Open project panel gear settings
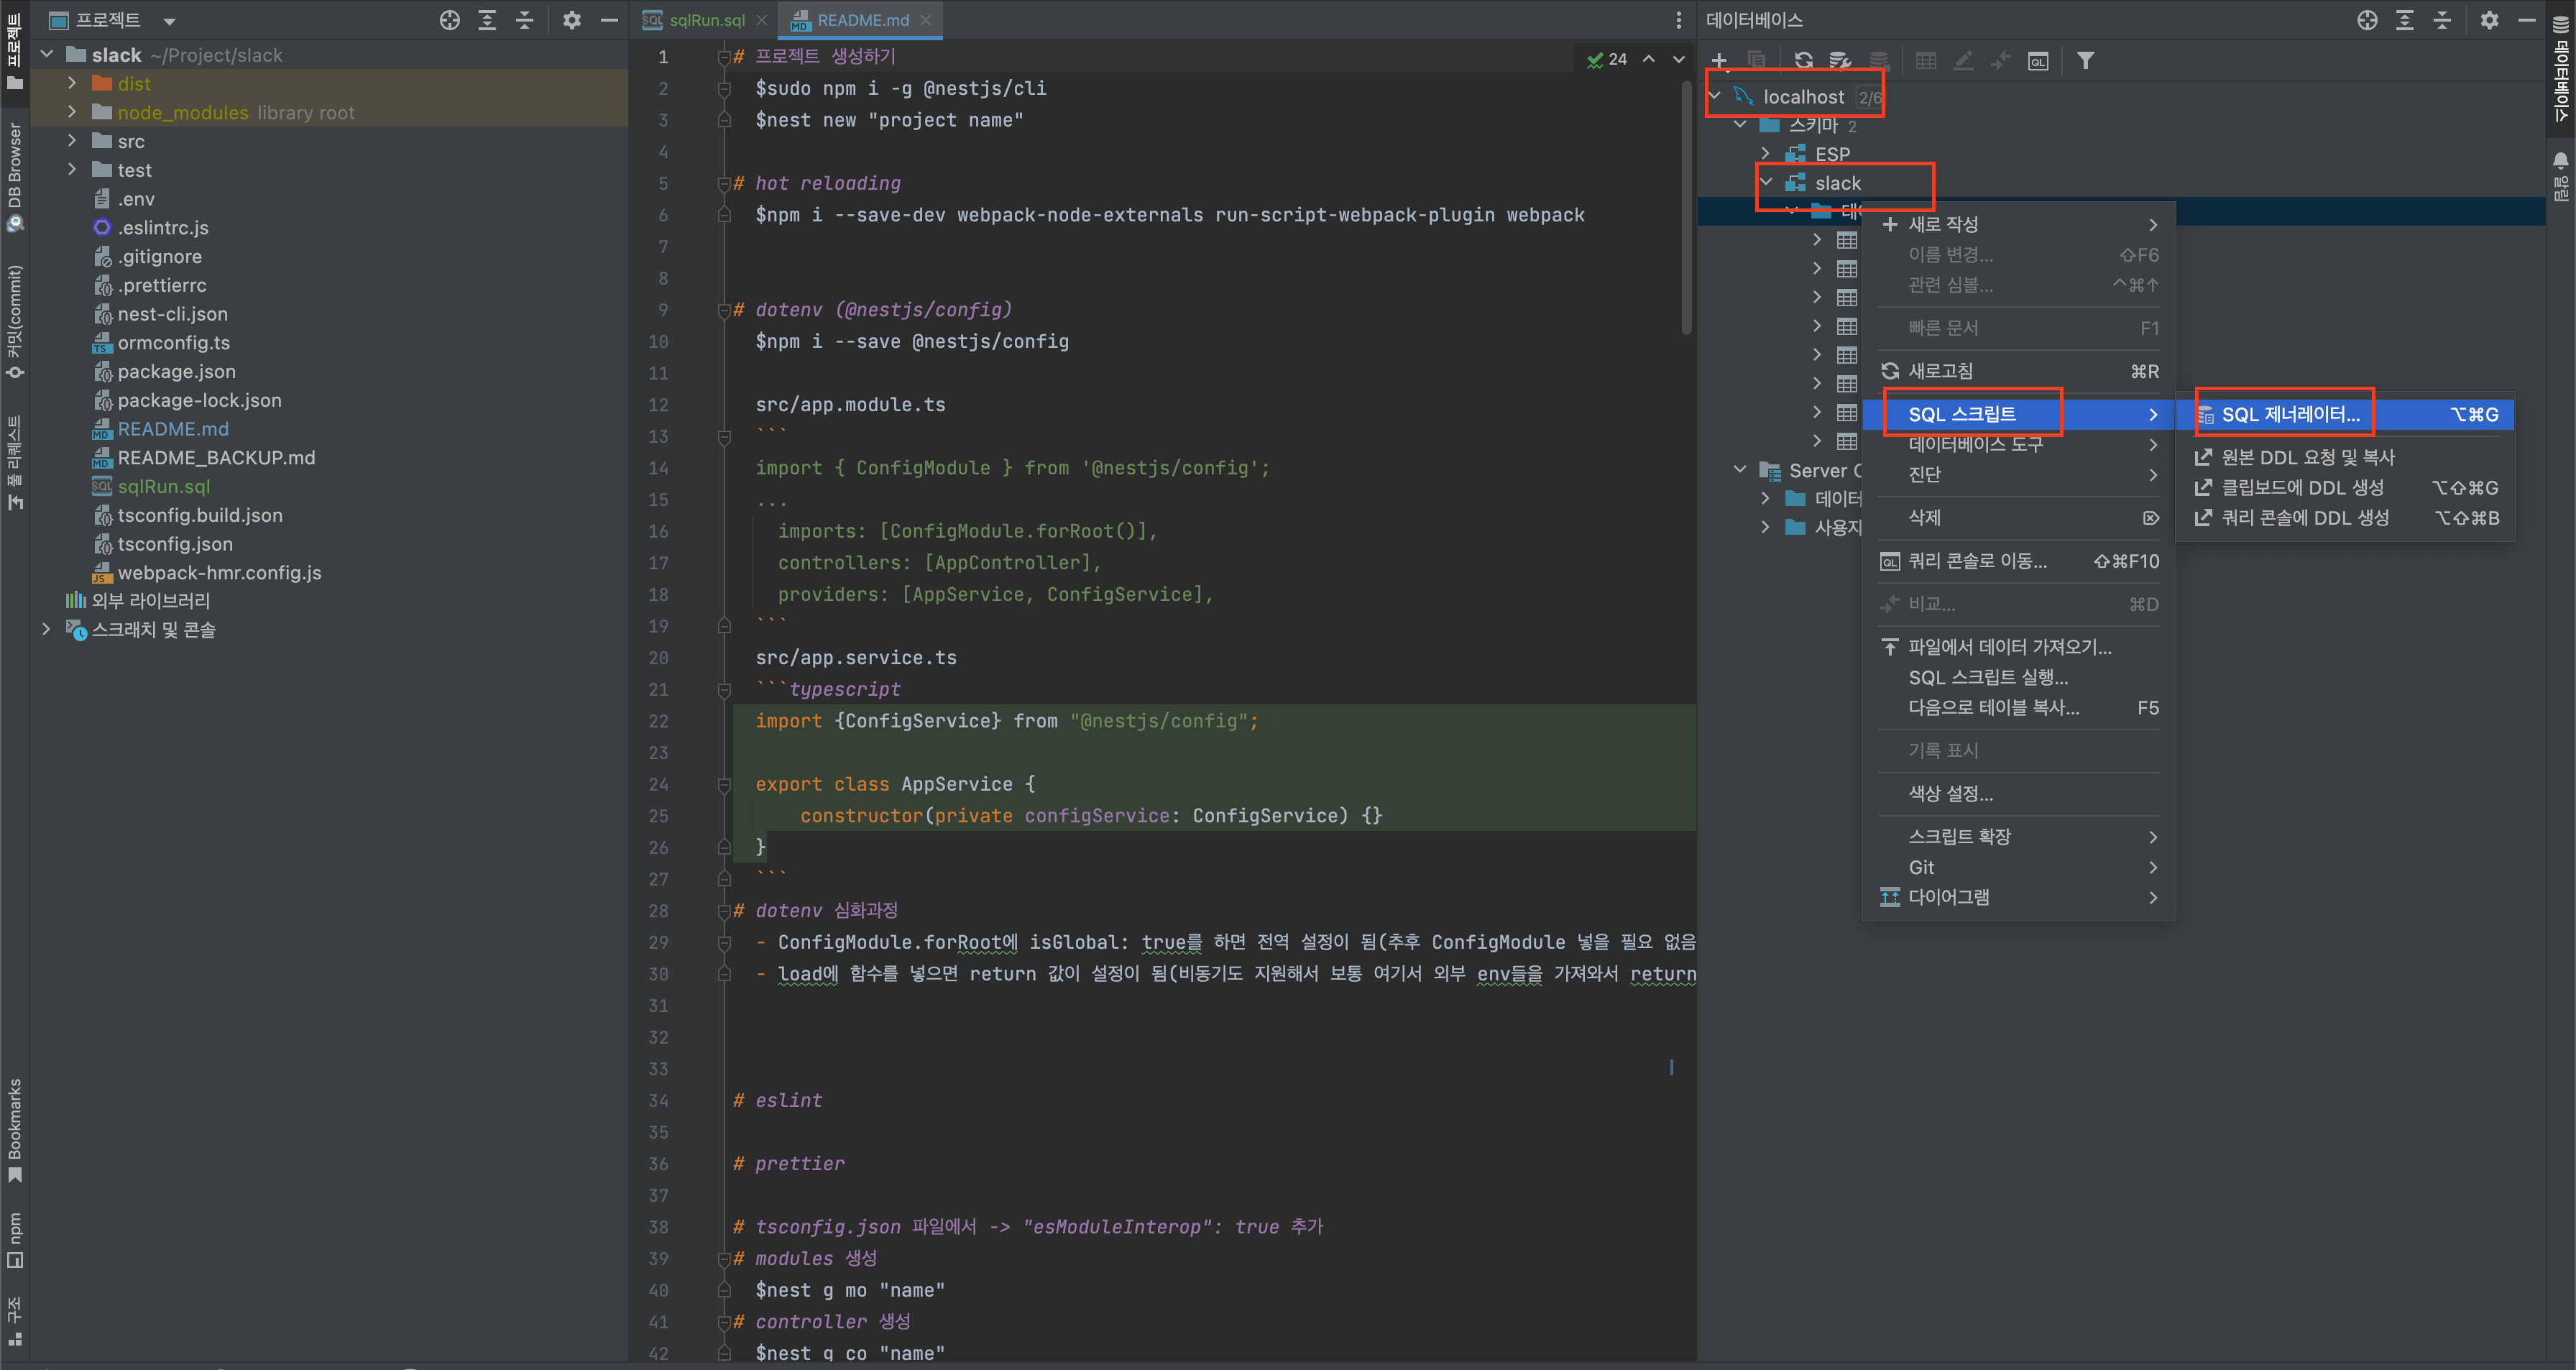The width and height of the screenshot is (2576, 1370). pos(571,20)
